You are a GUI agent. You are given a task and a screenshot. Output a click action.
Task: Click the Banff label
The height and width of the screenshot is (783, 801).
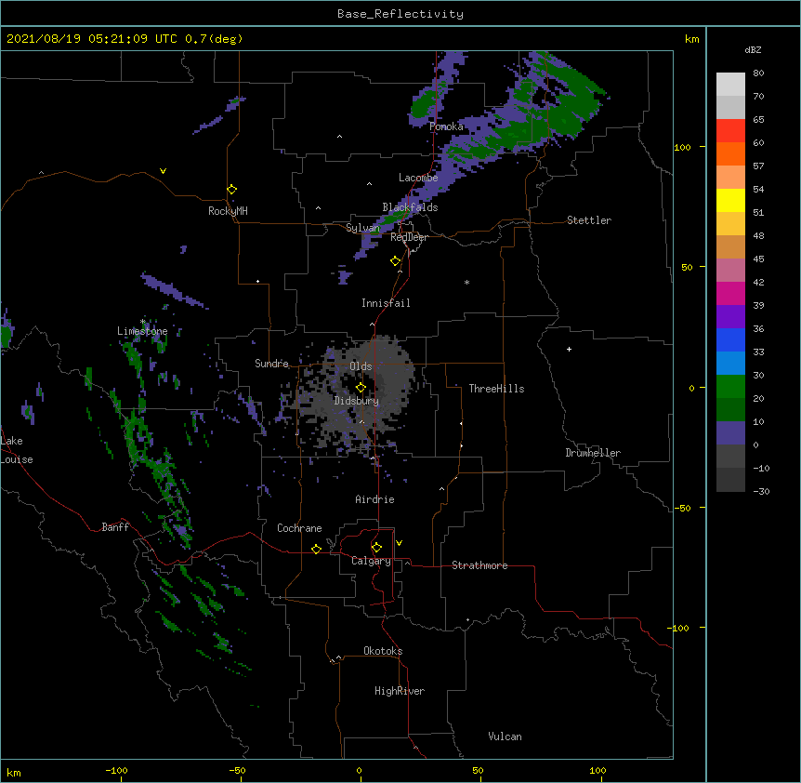coord(115,527)
